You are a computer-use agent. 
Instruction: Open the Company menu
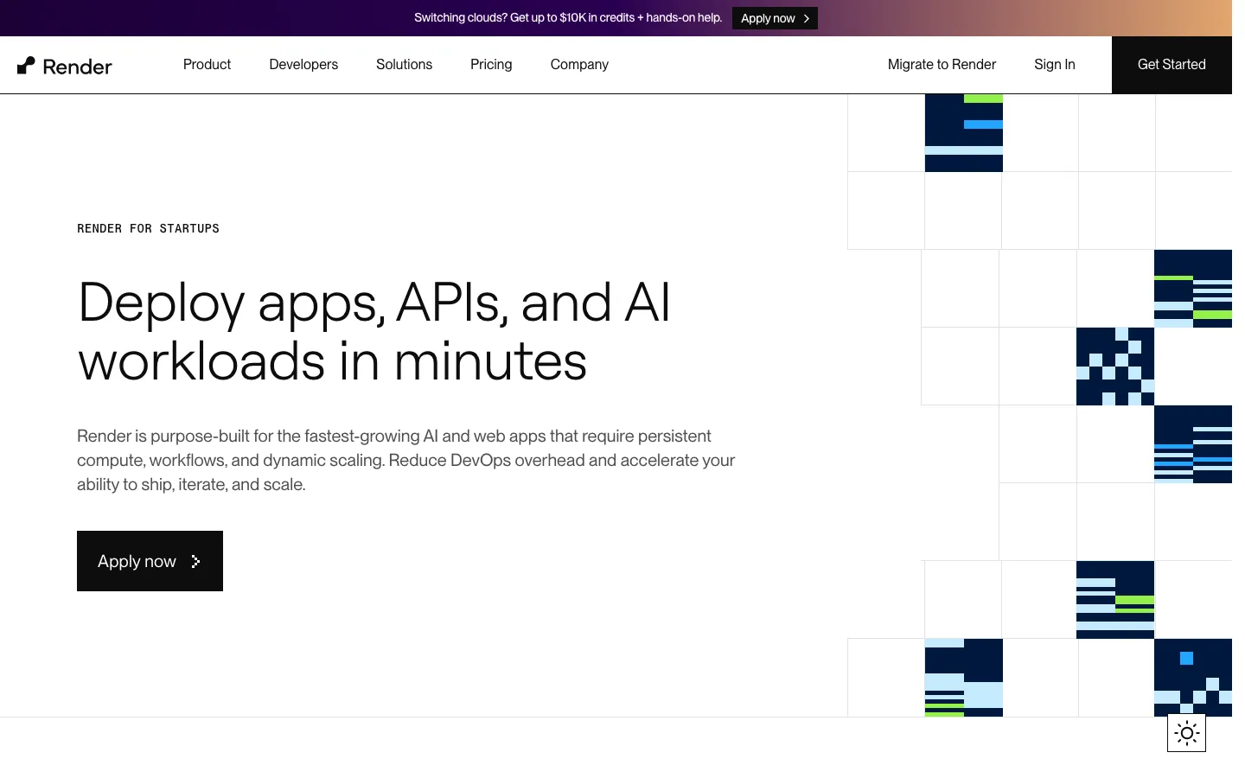(x=579, y=65)
